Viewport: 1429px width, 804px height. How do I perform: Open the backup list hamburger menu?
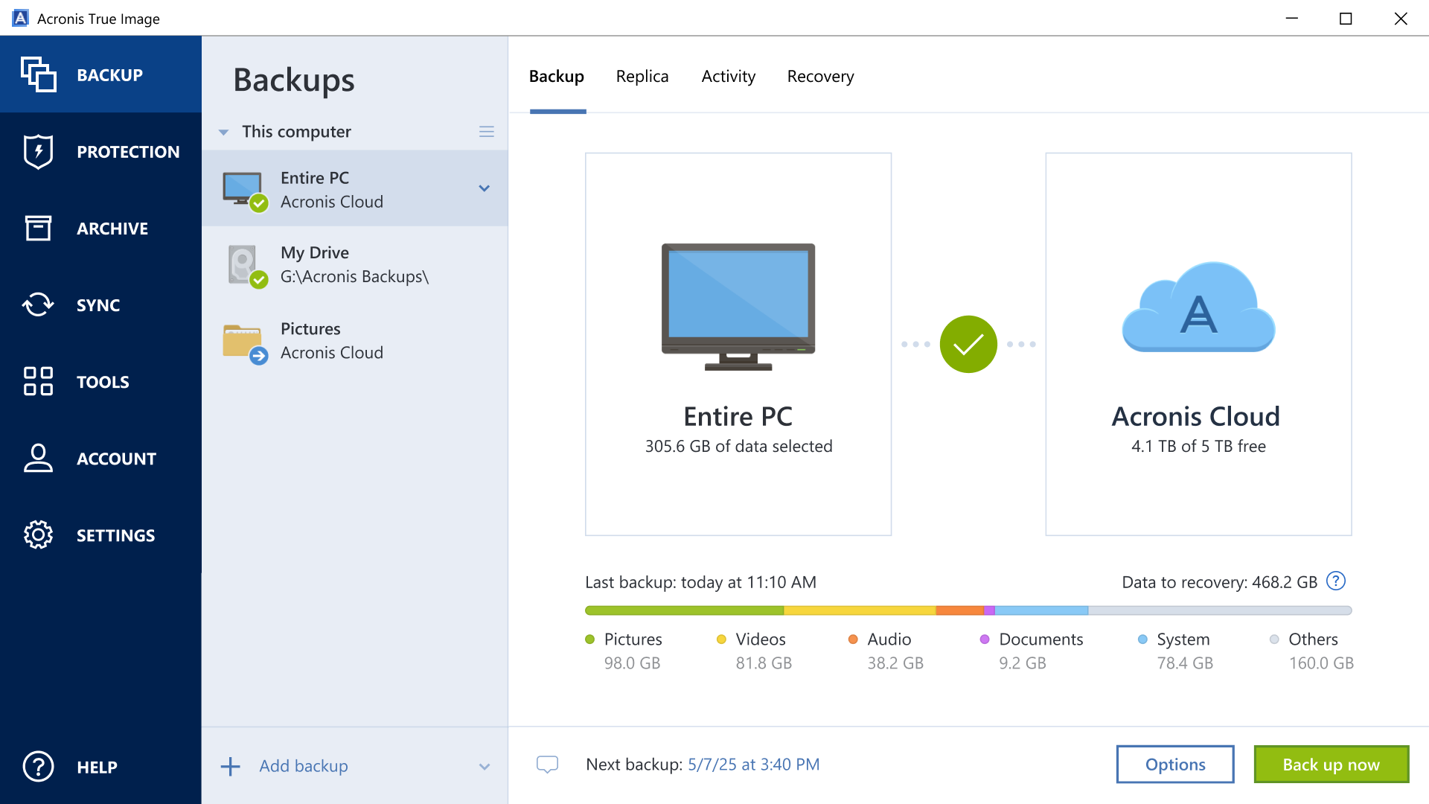point(487,131)
